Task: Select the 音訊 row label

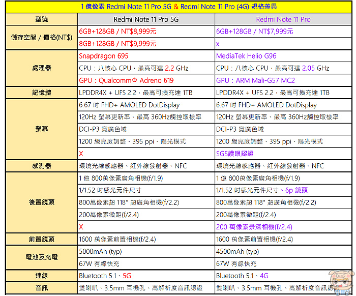Action: (42, 288)
